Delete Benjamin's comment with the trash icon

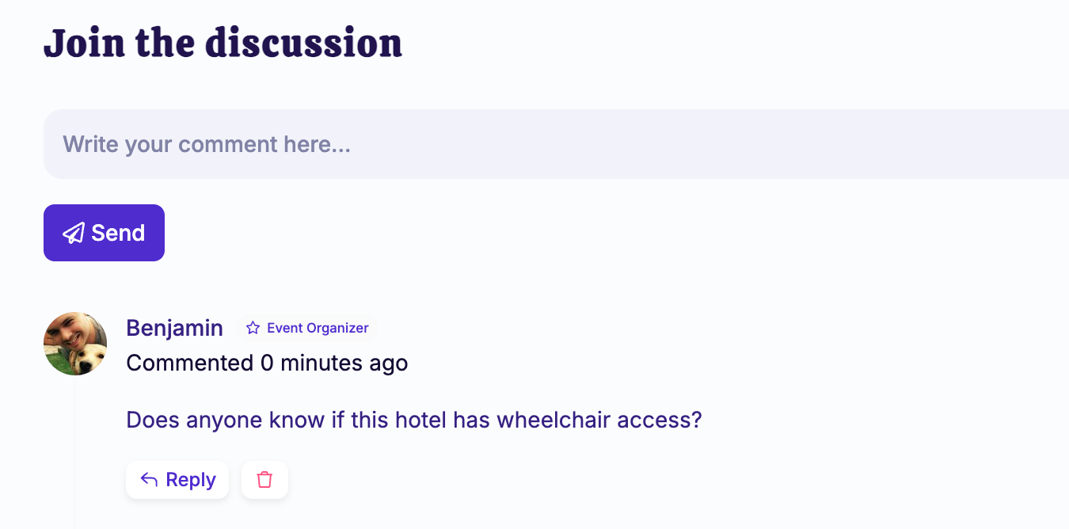264,480
